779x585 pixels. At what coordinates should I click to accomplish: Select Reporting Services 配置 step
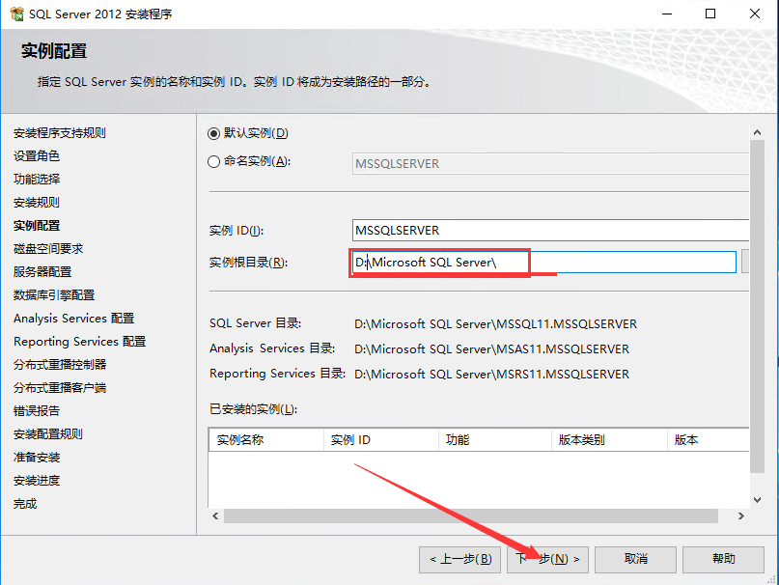(x=79, y=342)
